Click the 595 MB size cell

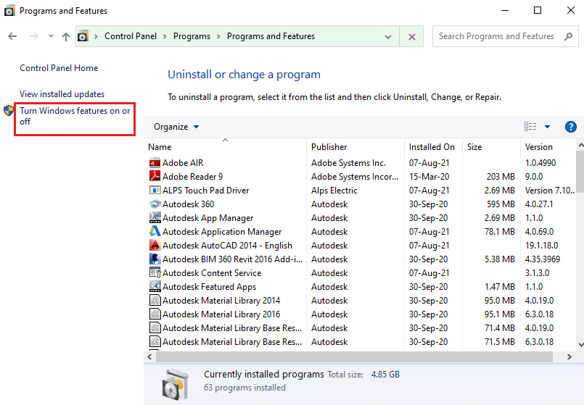pyautogui.click(x=501, y=204)
